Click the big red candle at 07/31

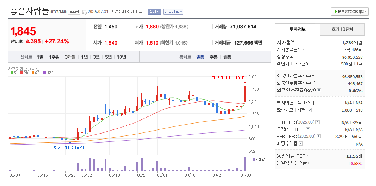tap(245, 94)
